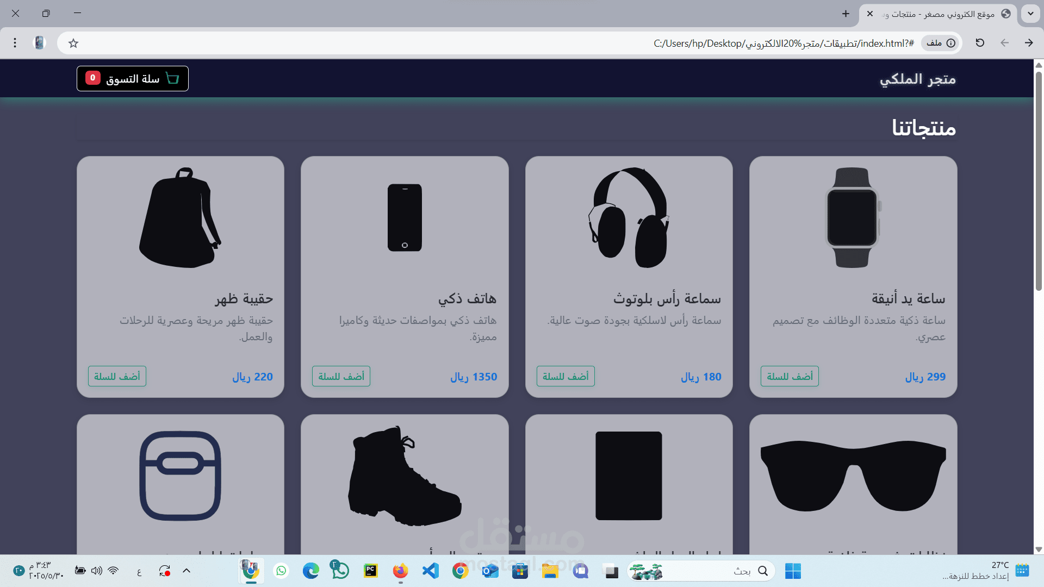Click the product title هاتف ذكي

467,298
